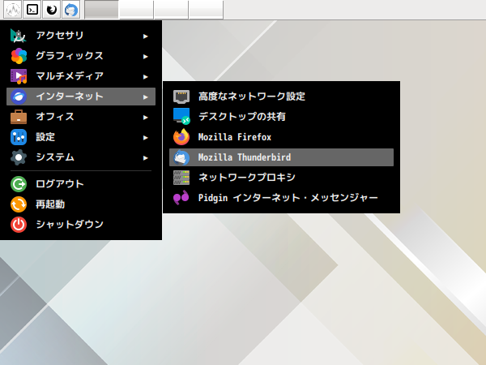Open ネットワークプロキシ settings
Viewport: 486px width, 365px height.
click(281, 178)
